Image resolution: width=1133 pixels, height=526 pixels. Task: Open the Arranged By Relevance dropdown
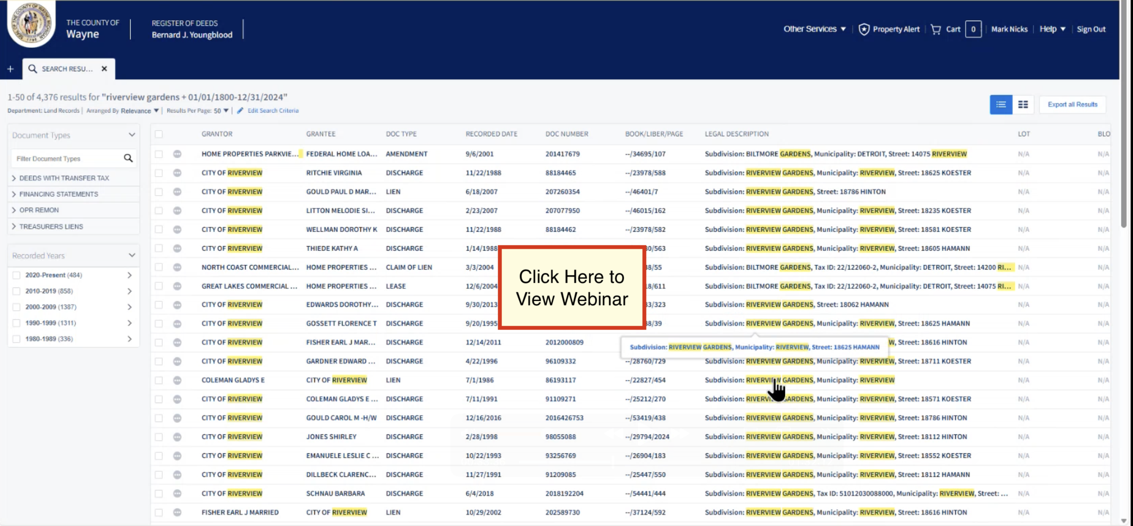pyautogui.click(x=139, y=111)
